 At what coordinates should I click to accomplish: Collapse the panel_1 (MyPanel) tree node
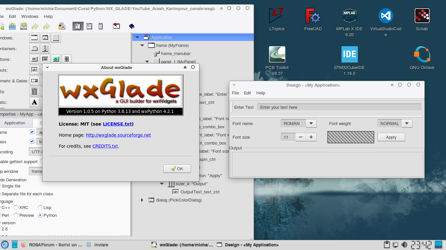[147, 62]
